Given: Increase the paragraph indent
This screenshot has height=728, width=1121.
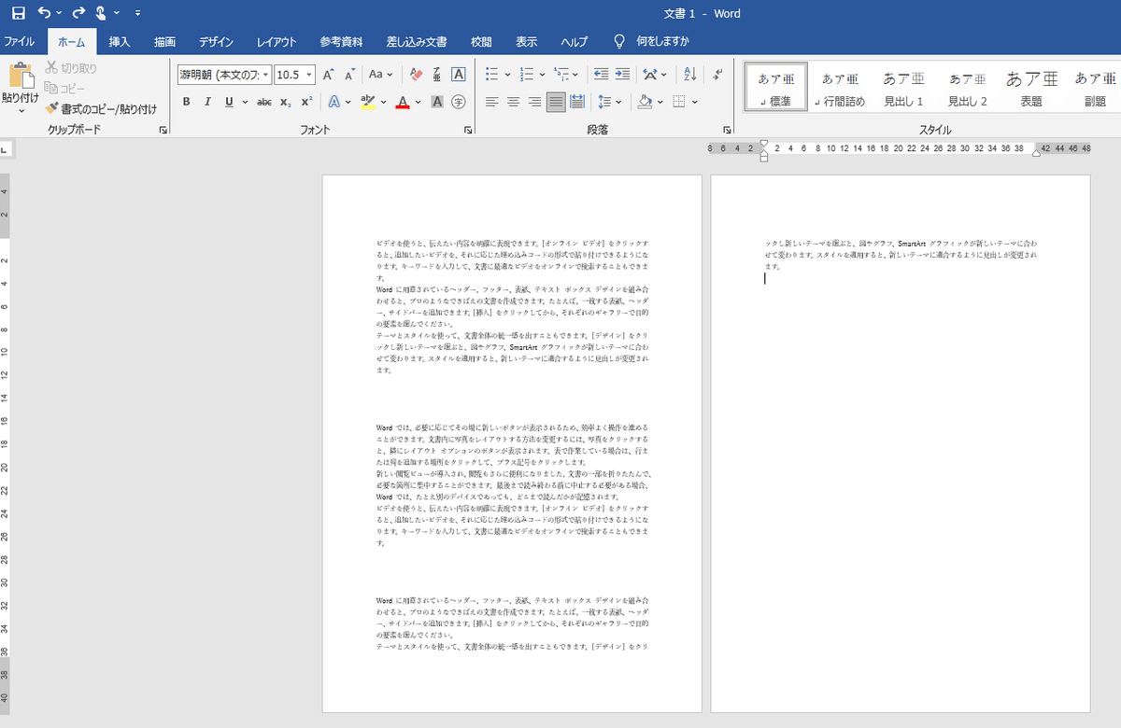Looking at the screenshot, I should (623, 74).
